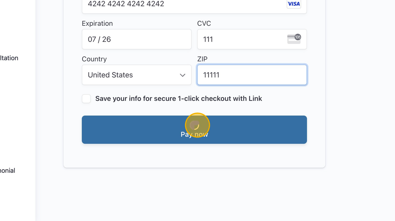Click the Expiration field label

(x=97, y=23)
